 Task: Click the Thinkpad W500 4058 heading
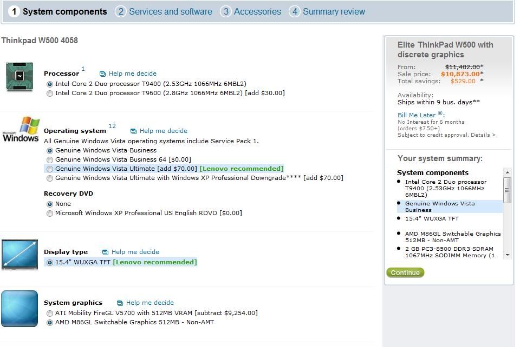tap(40, 41)
